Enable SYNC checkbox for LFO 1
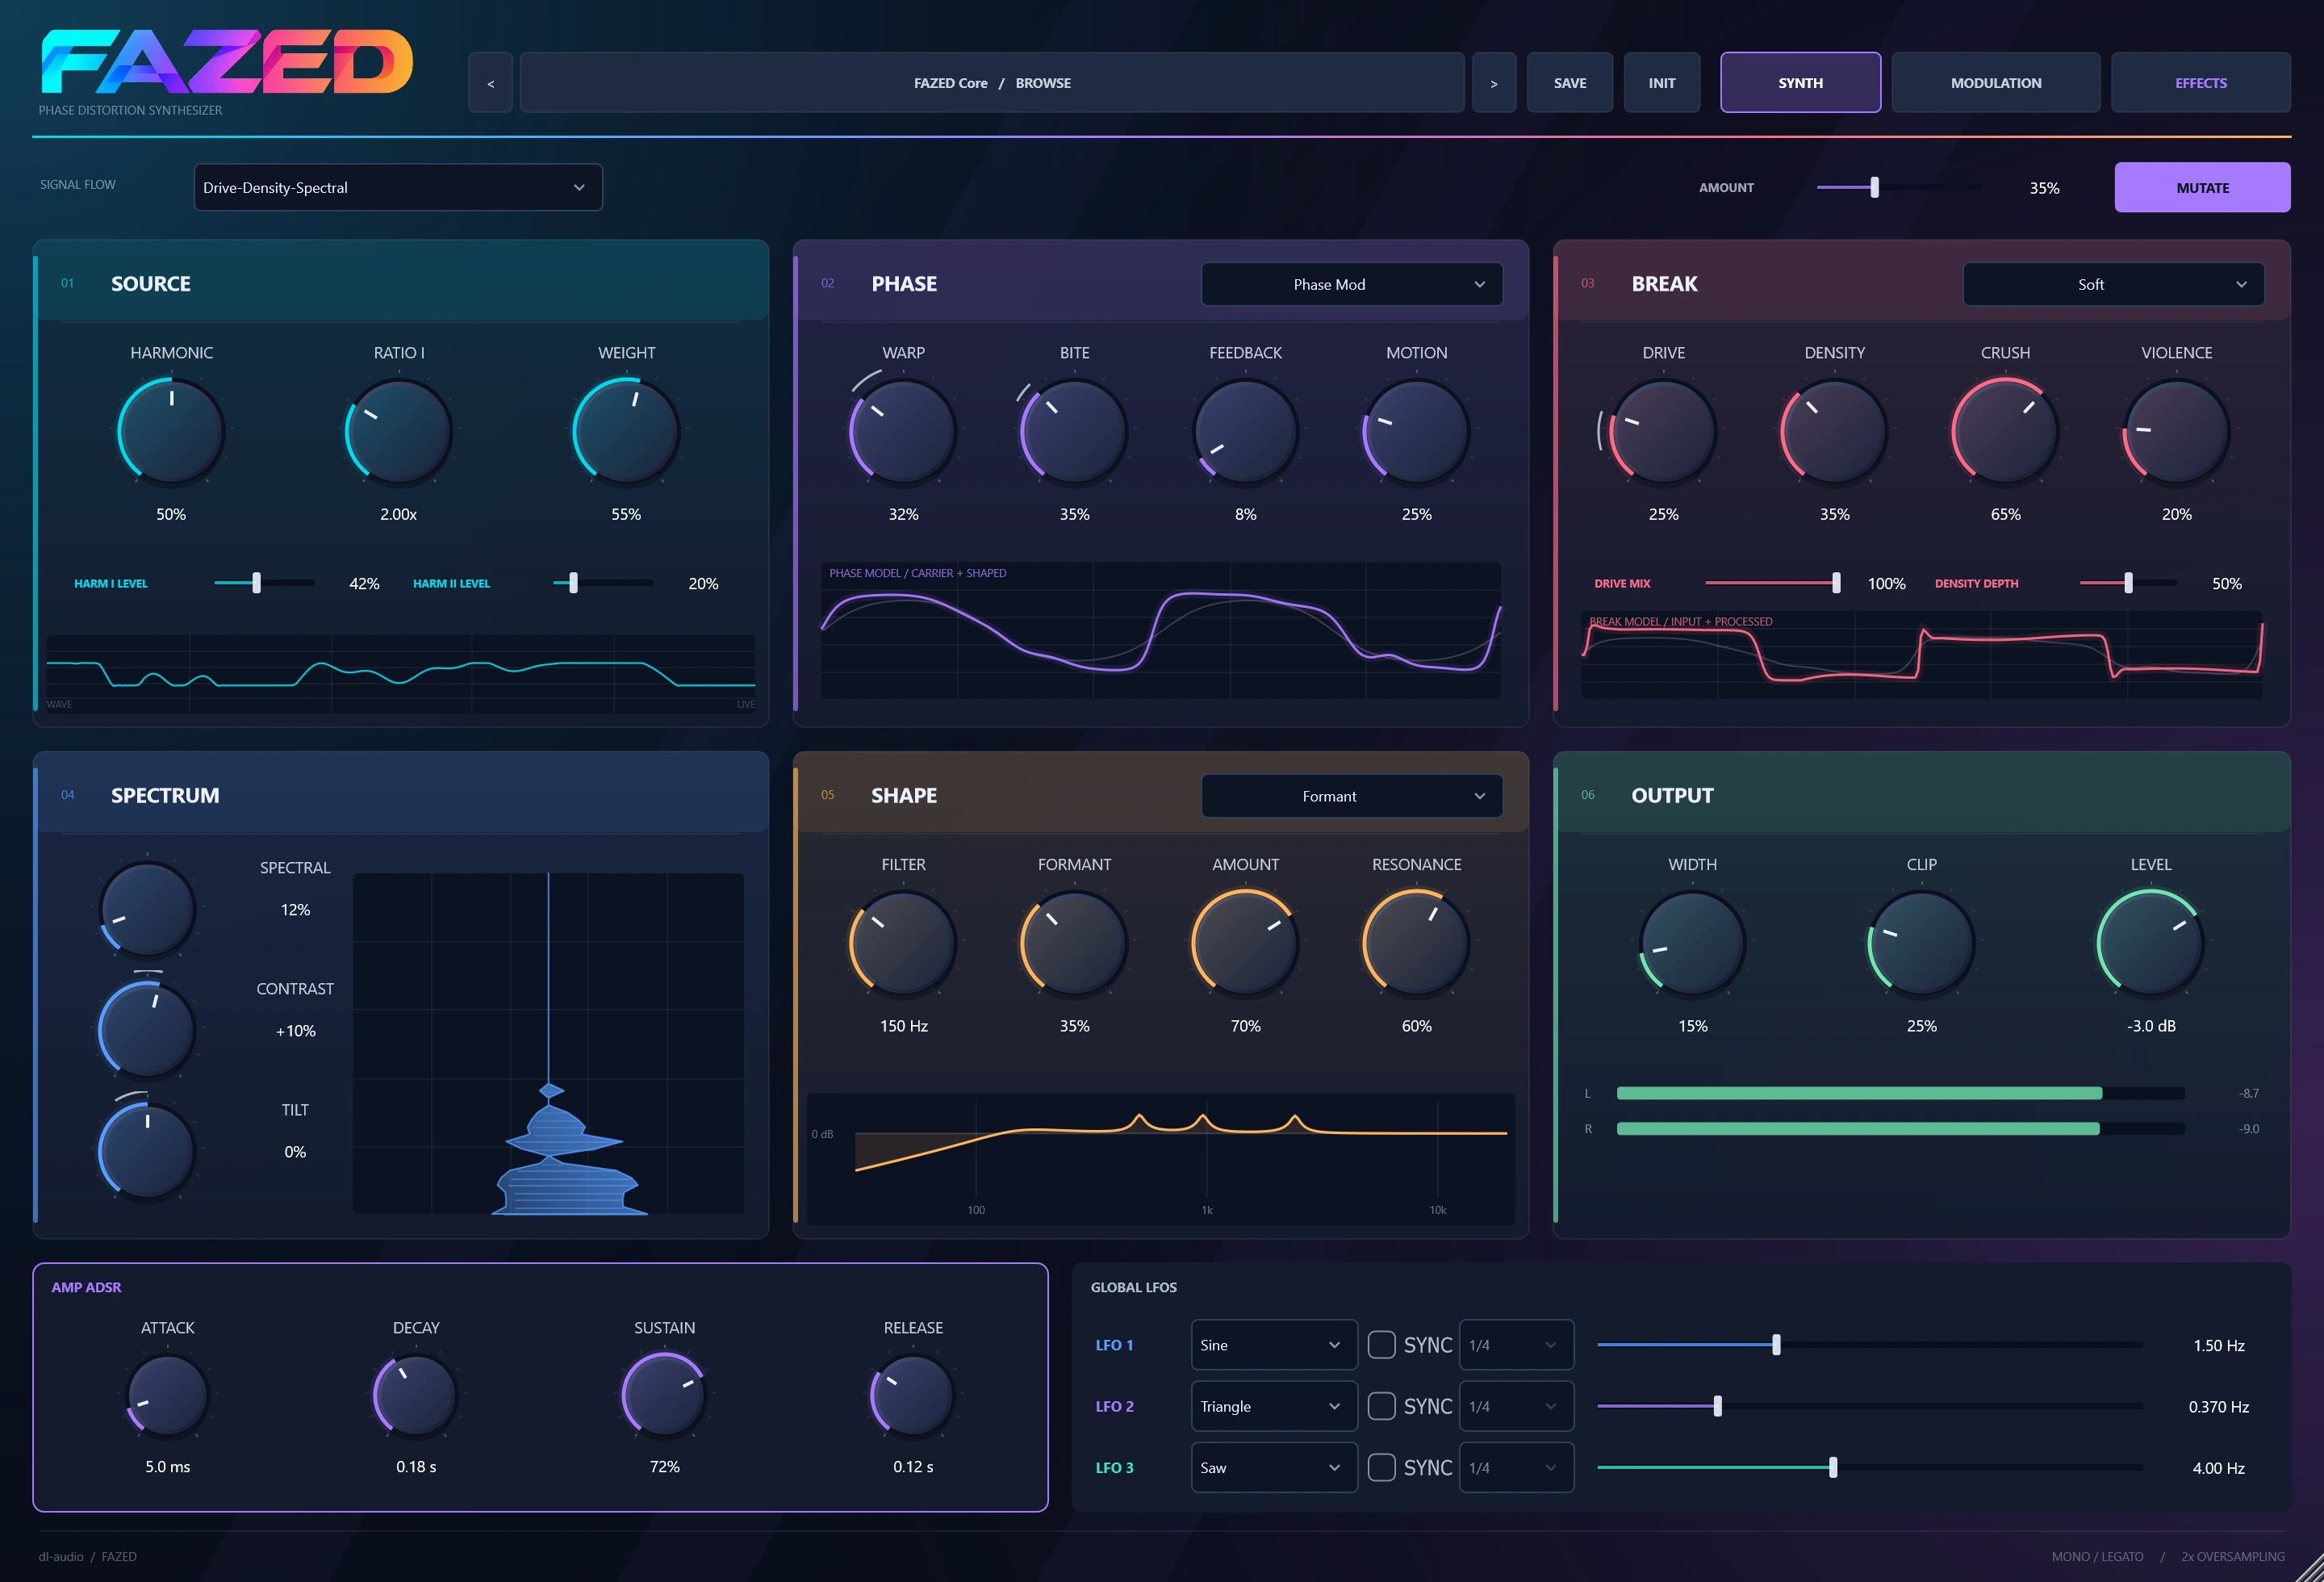 [x=1381, y=1345]
